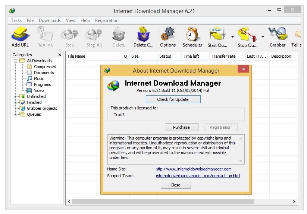
Task: Expand the Unfinished tree node
Action: pyautogui.click(x=15, y=96)
